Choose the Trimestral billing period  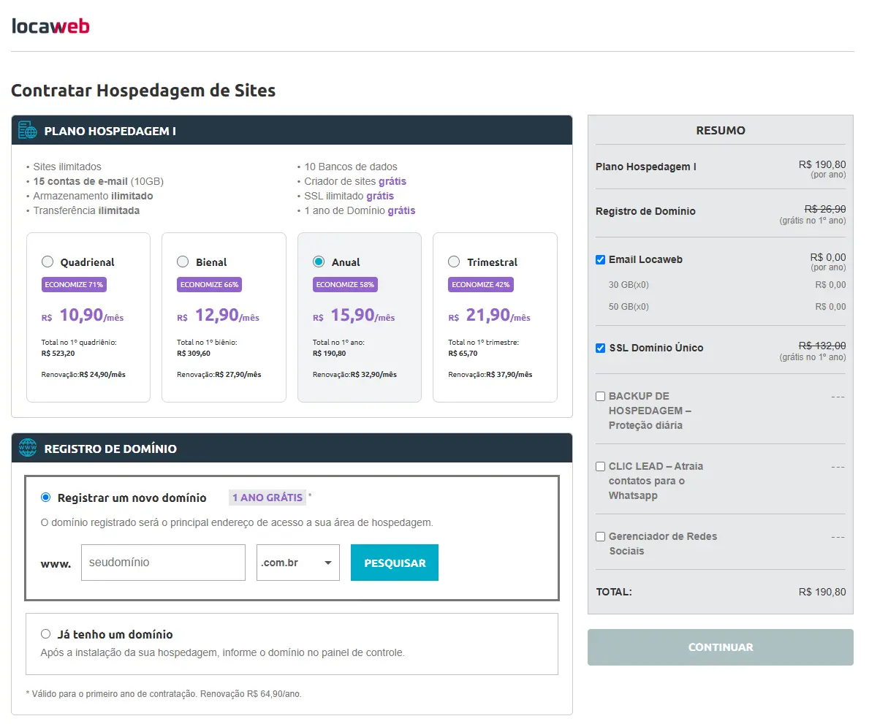tap(454, 262)
